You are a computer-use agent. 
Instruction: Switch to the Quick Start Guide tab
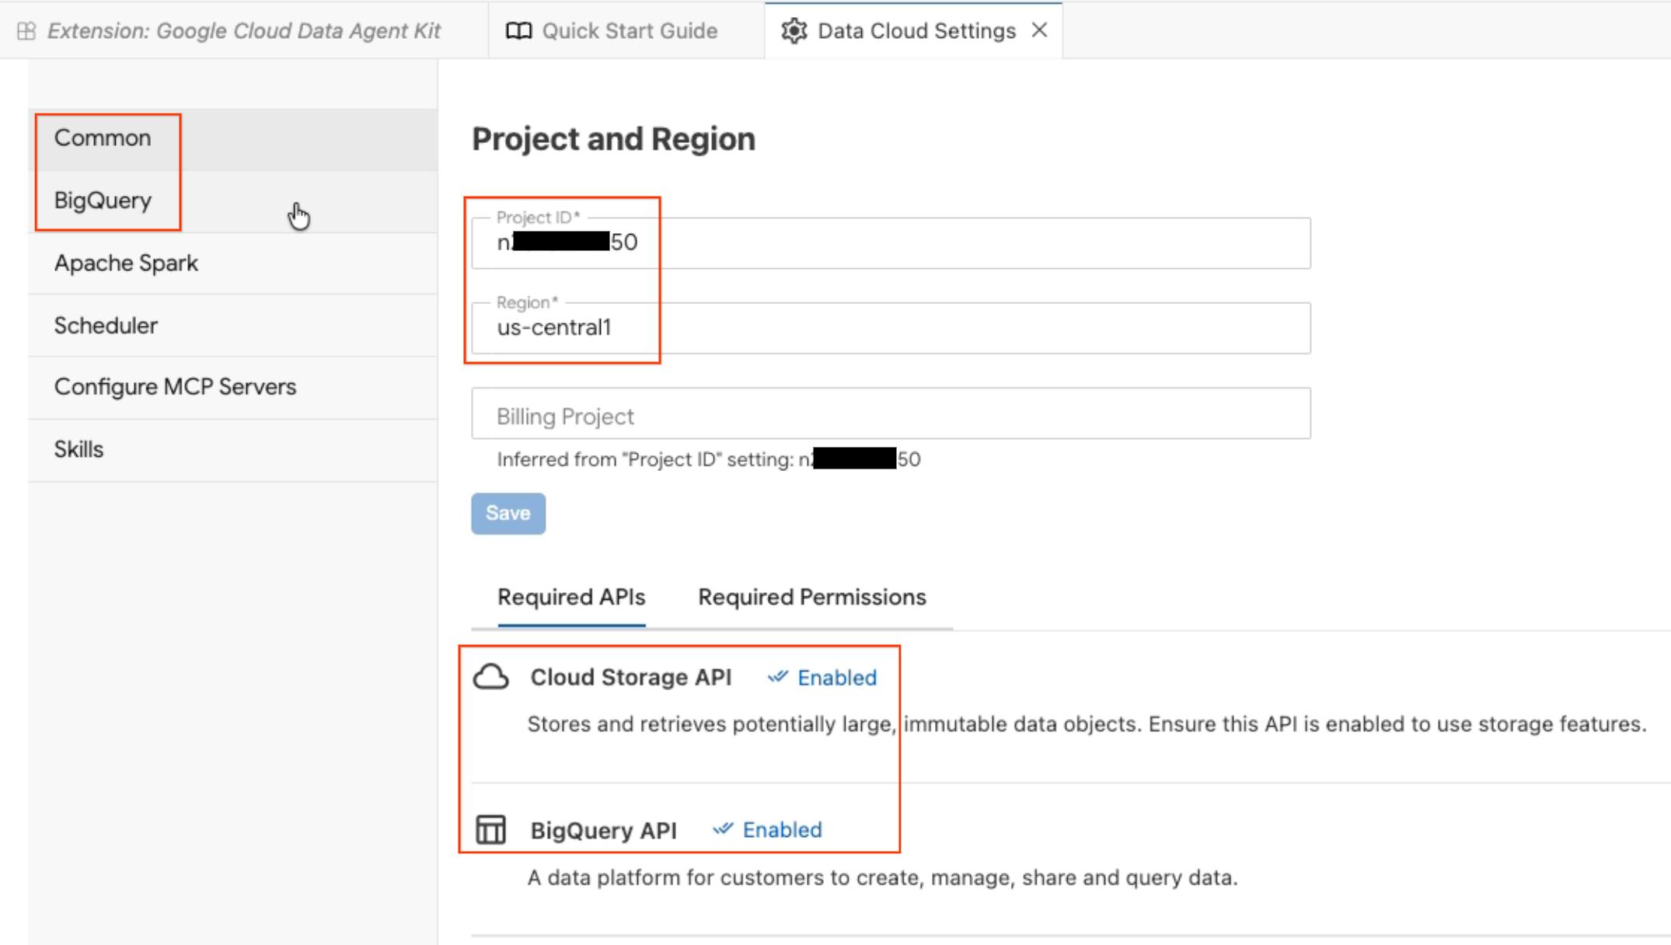(626, 31)
